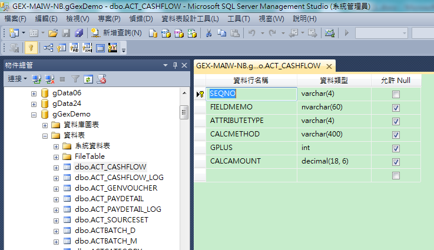
Task: Open the 資料表設計工具(L) menu
Action: pyautogui.click(x=190, y=19)
